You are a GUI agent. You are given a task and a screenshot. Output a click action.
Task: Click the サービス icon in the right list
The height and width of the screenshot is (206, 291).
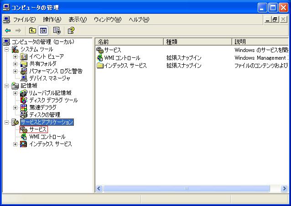100,50
